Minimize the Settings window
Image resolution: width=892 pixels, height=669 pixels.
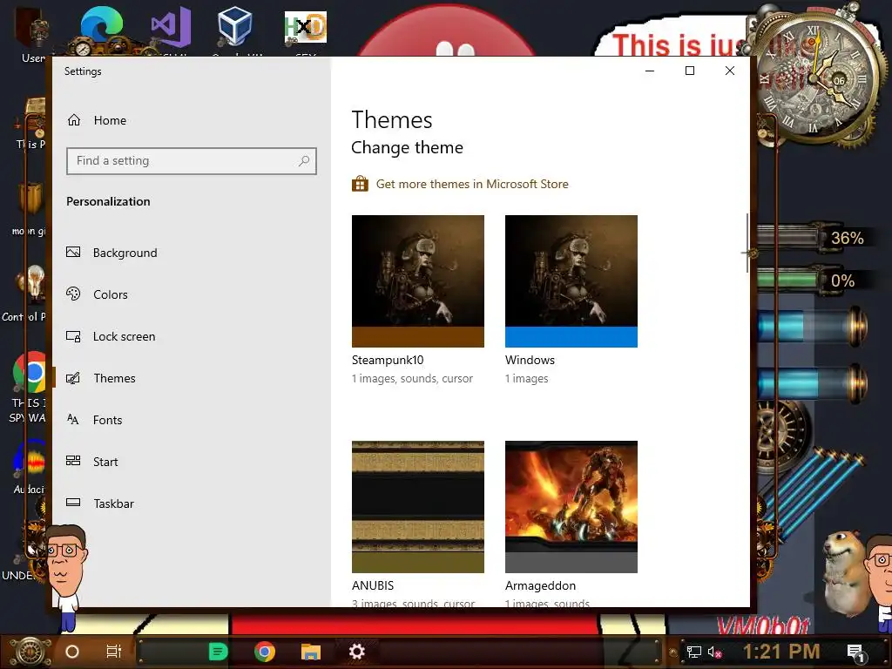(650, 71)
